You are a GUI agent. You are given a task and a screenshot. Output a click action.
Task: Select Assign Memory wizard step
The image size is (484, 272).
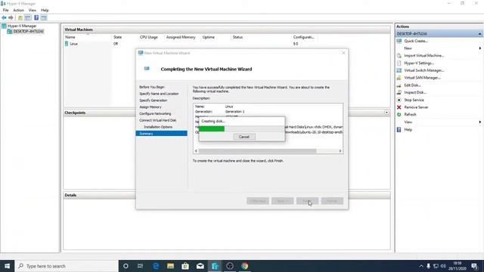coord(150,107)
